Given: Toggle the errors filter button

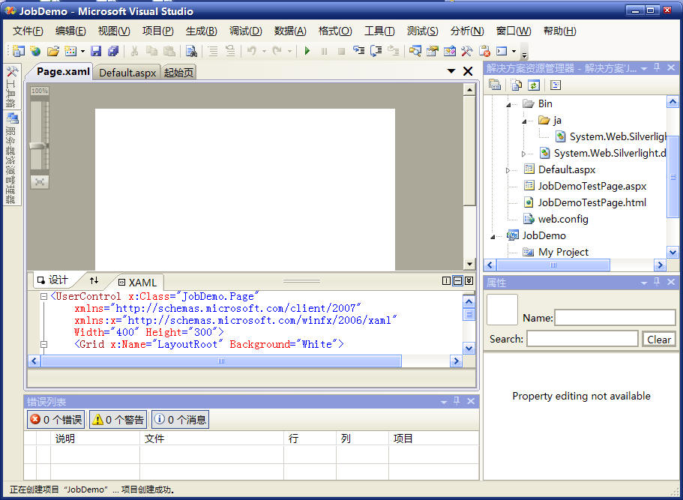Looking at the screenshot, I should point(55,420).
